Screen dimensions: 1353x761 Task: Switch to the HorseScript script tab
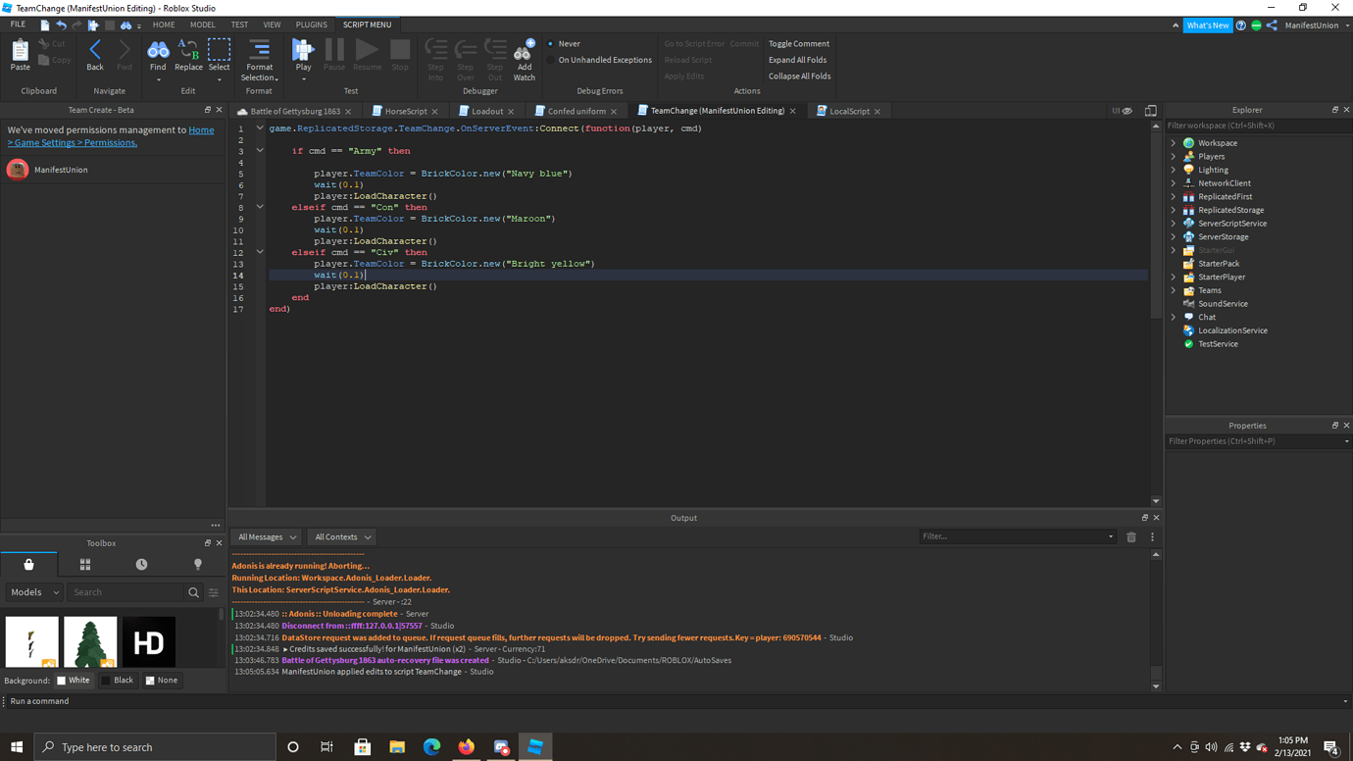pyautogui.click(x=406, y=112)
